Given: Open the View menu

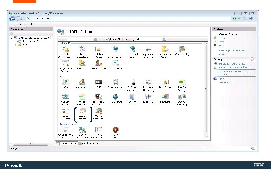Looking at the screenshot, I should coord(23,24).
